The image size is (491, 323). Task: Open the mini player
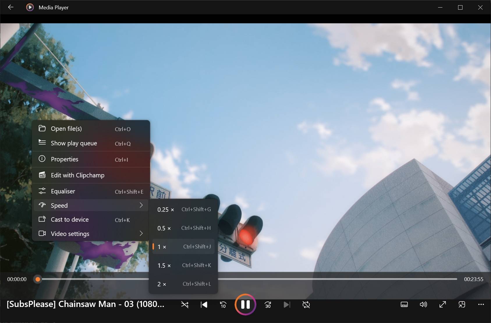pyautogui.click(x=462, y=305)
